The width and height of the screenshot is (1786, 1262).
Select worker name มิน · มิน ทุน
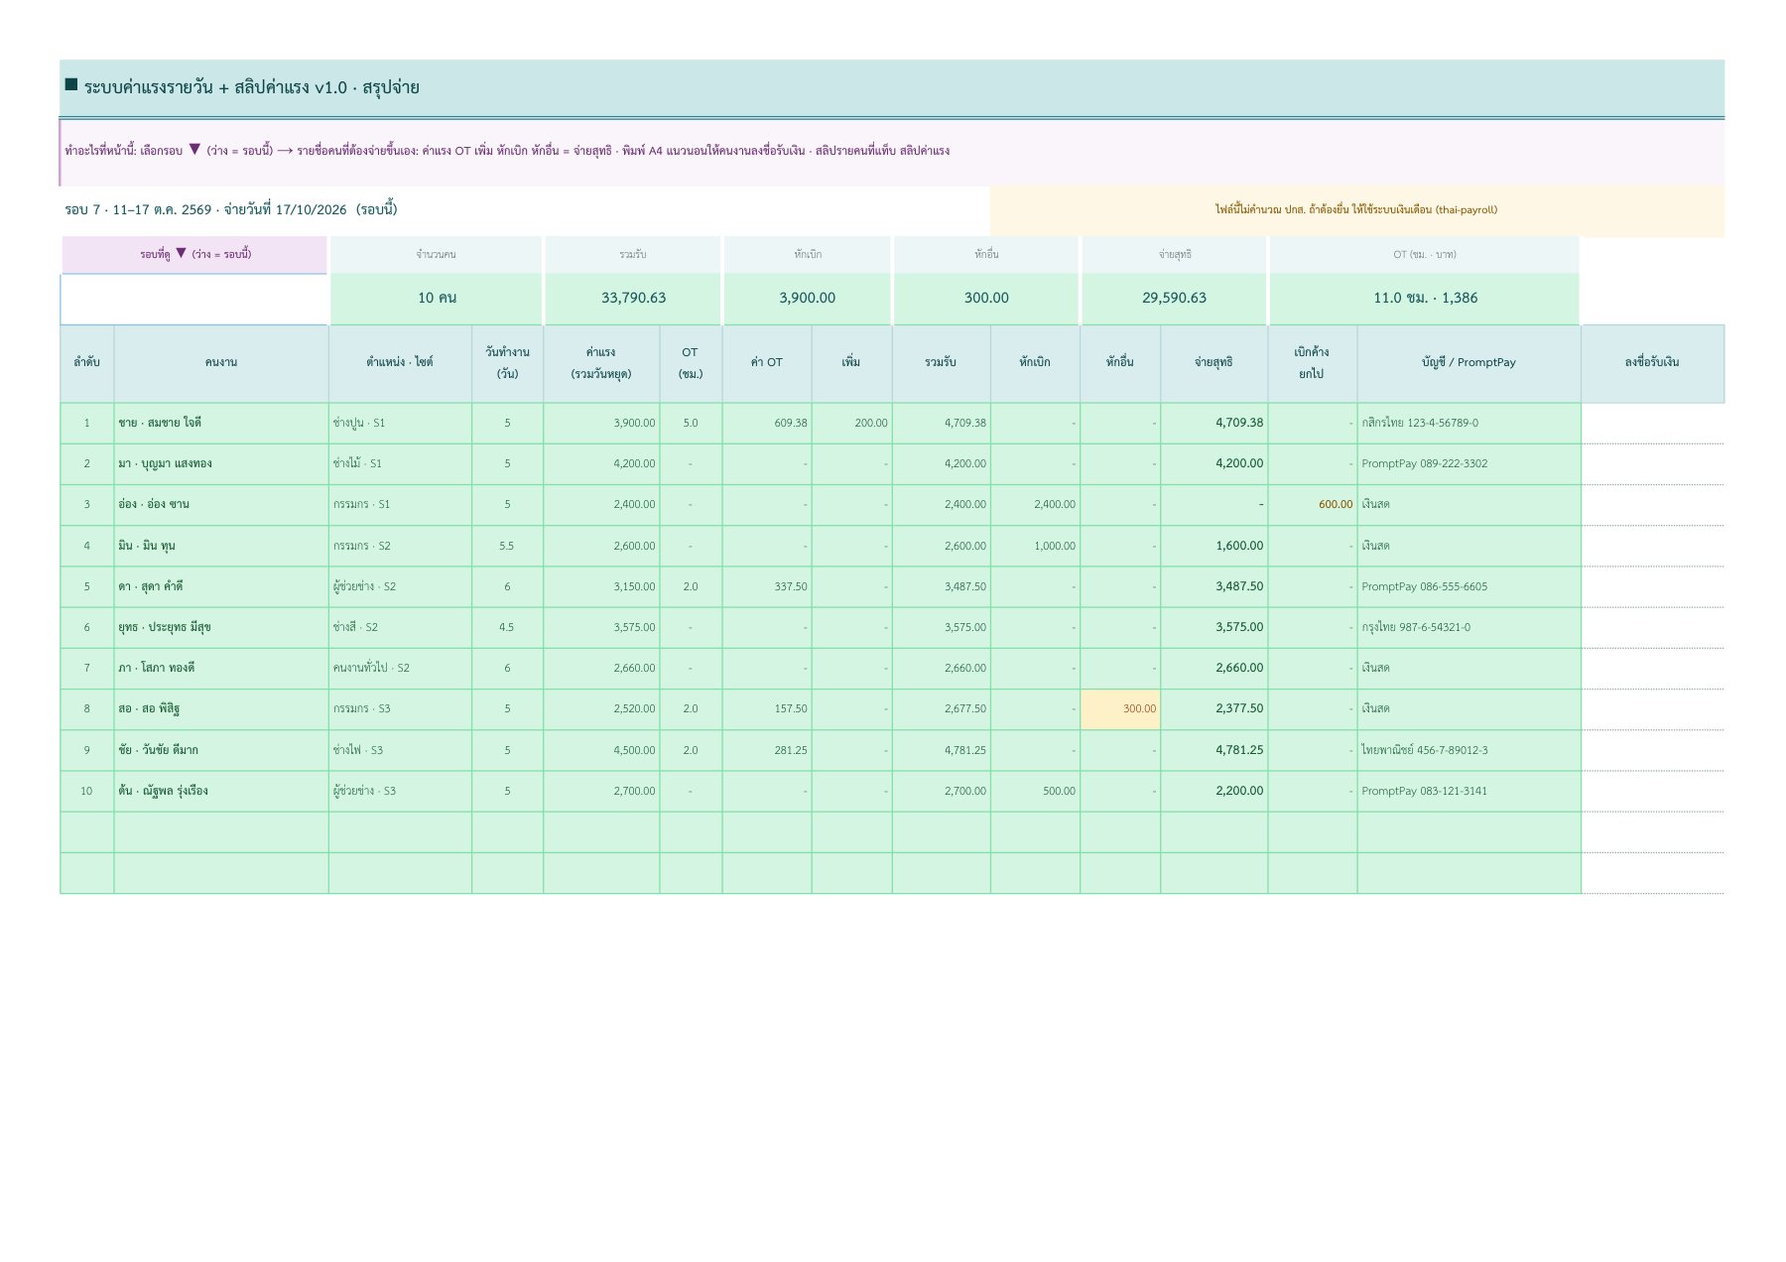coord(221,546)
